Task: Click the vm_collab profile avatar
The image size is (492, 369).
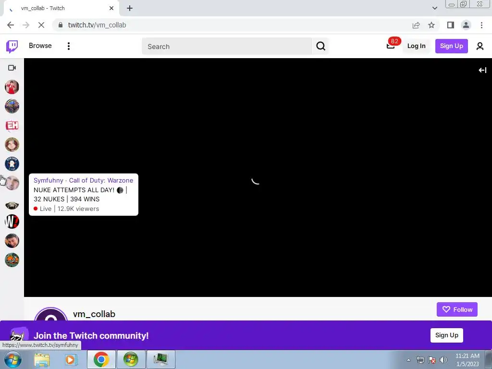Action: tap(50, 314)
